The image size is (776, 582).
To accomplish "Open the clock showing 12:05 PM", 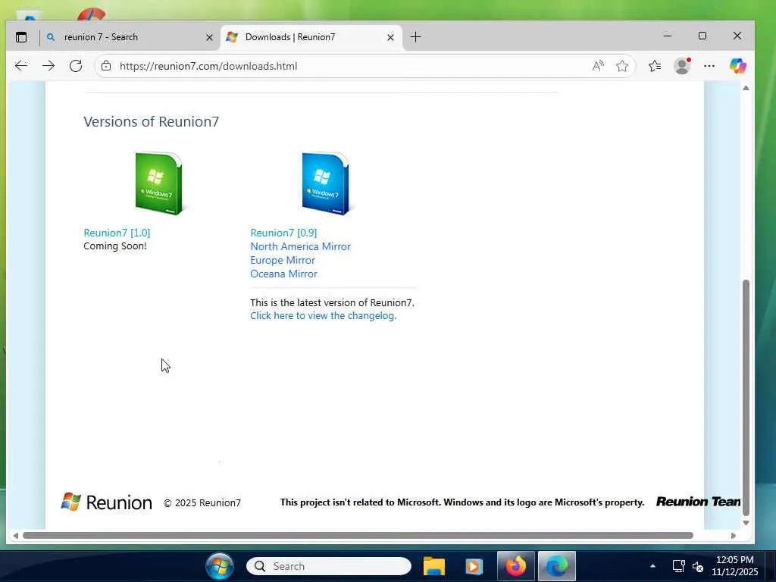I will 735,565.
